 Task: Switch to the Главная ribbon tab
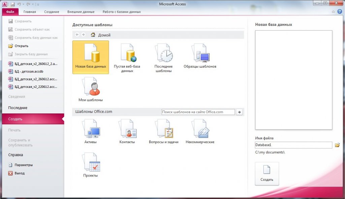30,12
